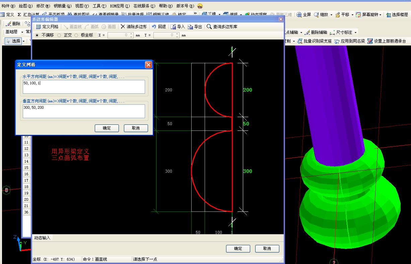The width and height of the screenshot is (411, 264).
Task: Open the 帮助(H) menu
Action: (166, 6)
